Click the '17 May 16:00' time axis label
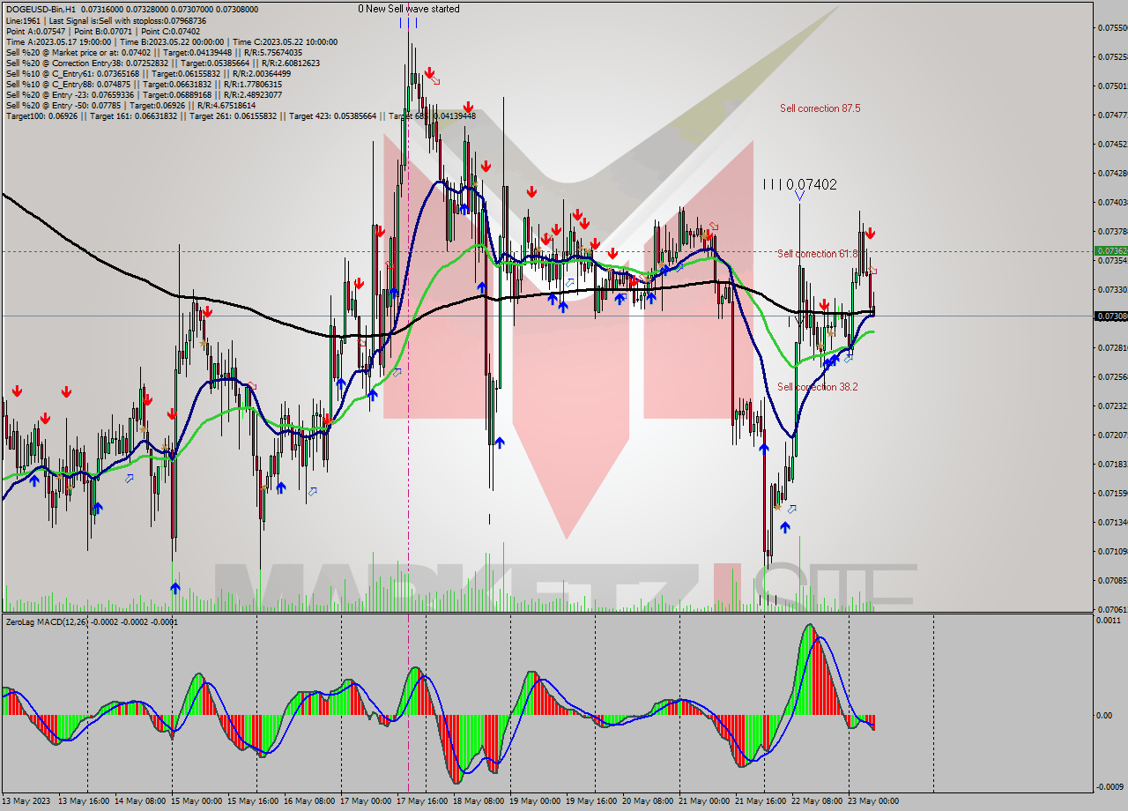The image size is (1128, 811). (x=422, y=801)
